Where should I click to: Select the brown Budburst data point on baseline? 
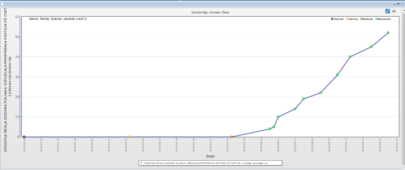click(x=231, y=137)
